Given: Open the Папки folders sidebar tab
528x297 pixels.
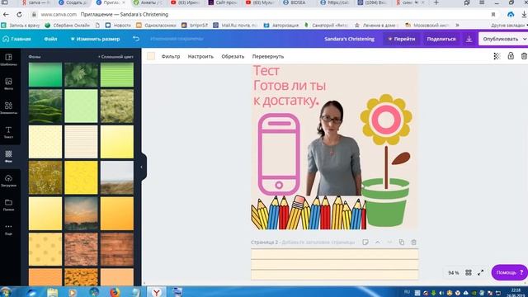Looking at the screenshot, I should (9, 205).
